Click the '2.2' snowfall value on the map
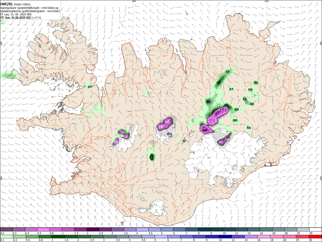This screenshot has height=242, width=322. 220,110
